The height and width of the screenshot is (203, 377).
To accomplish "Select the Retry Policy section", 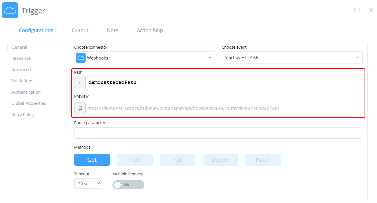I will (x=23, y=114).
